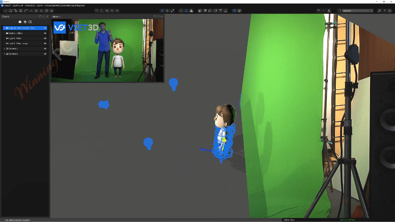Close the Scene panel
The image size is (395, 222).
tap(47, 17)
